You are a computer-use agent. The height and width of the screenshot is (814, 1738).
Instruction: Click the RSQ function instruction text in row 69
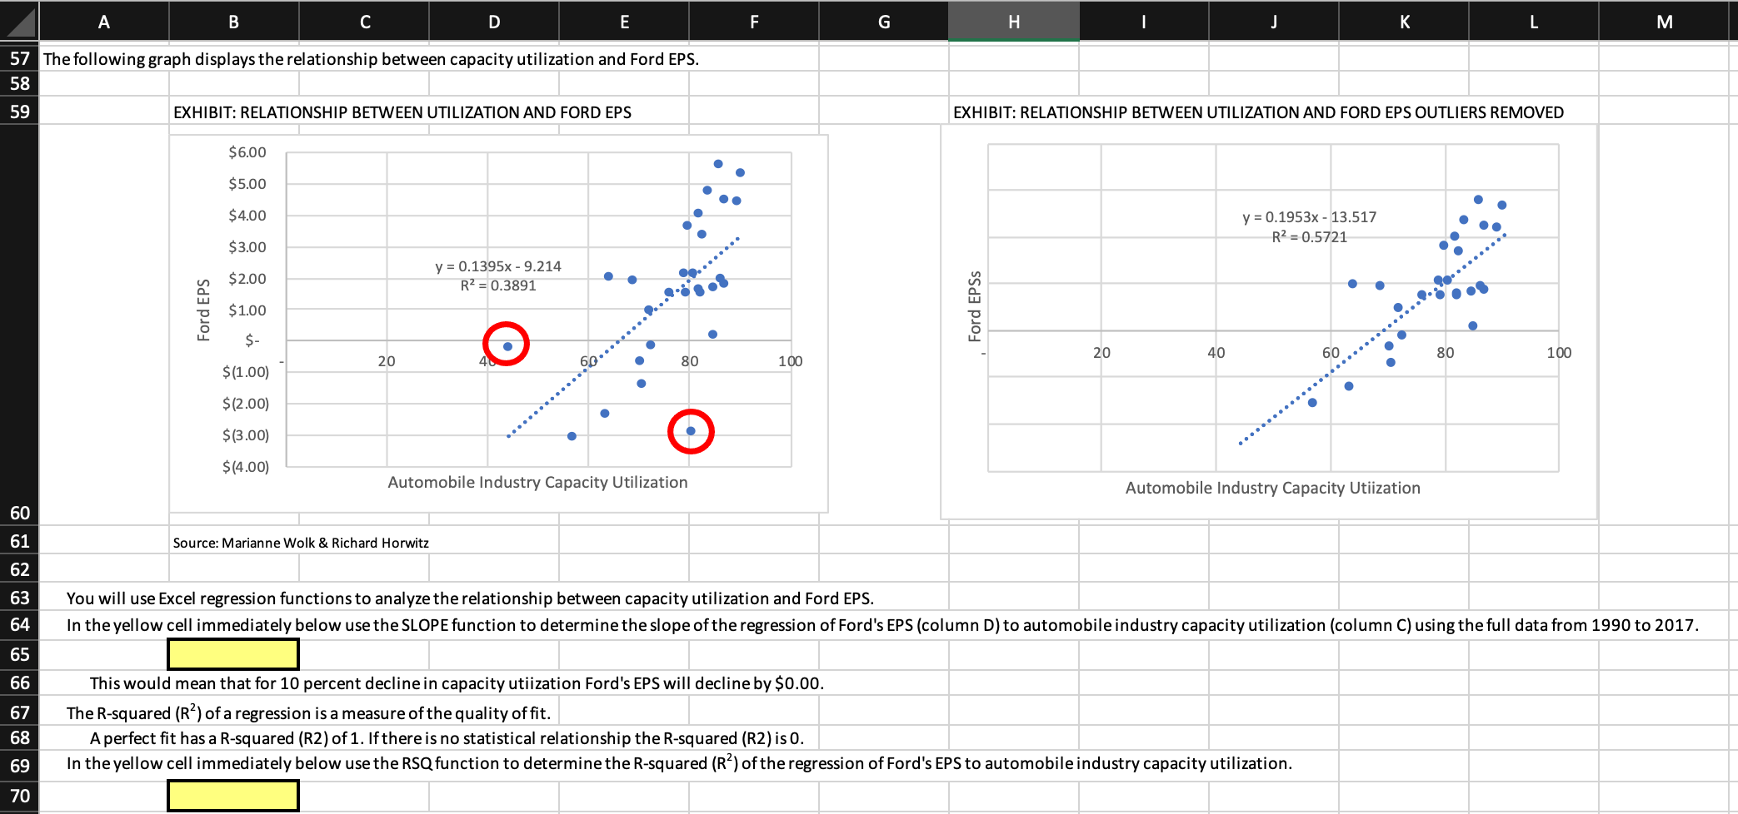tap(679, 763)
